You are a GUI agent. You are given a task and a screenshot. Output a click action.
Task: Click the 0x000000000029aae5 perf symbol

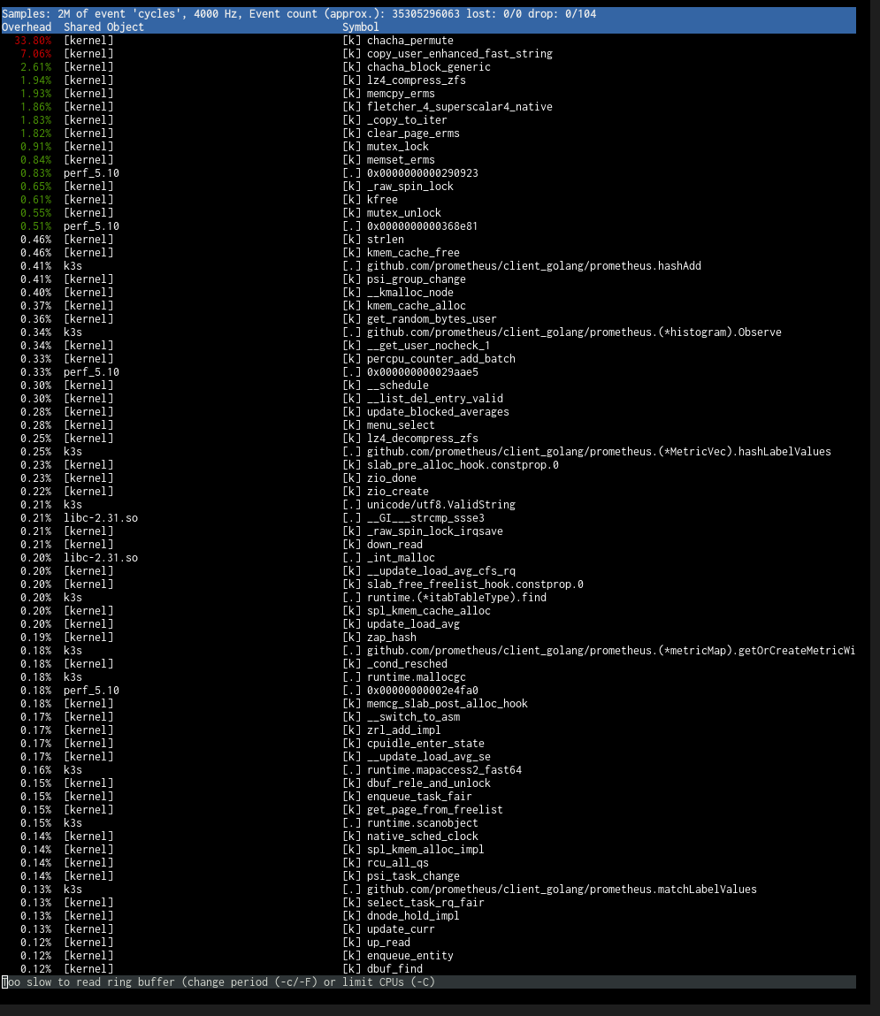point(423,372)
